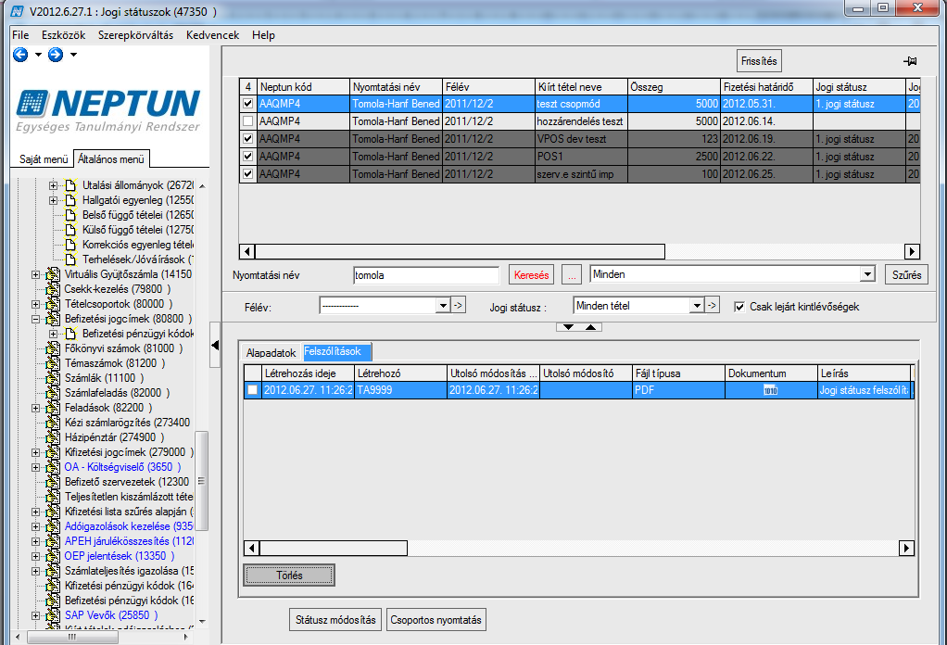Screen dimensions: 947x645
Task: Click the Szűrés button
Action: coord(906,275)
